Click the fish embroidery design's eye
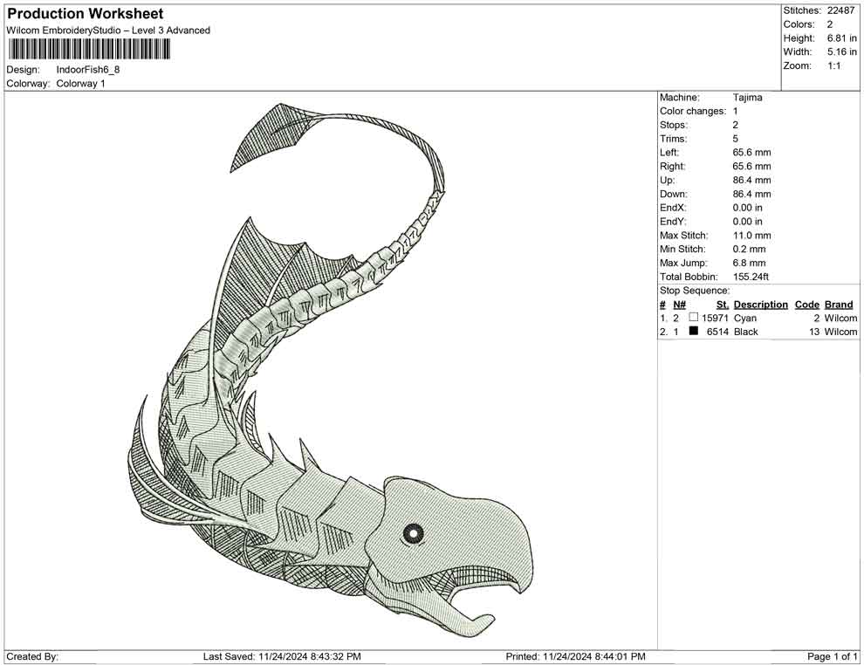 click(414, 532)
